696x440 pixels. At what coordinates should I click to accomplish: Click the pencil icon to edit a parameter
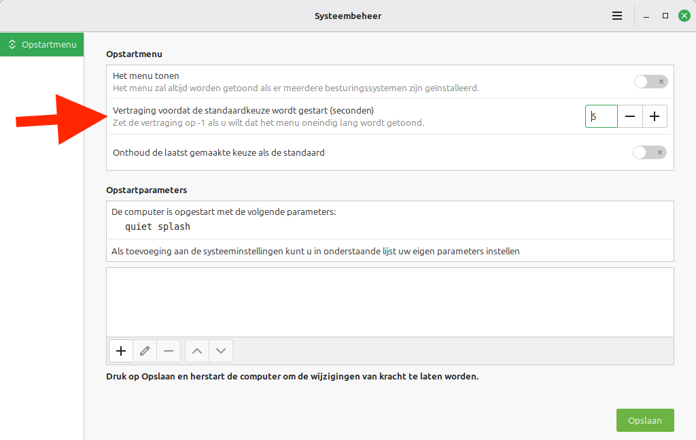(145, 351)
